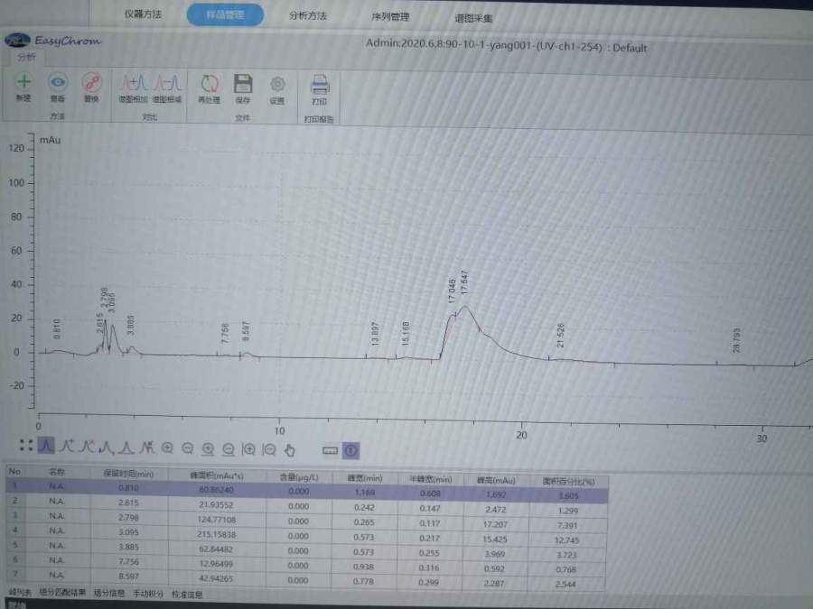Click the 17.046 peak label on chromatogram
813x609 pixels.
[453, 291]
